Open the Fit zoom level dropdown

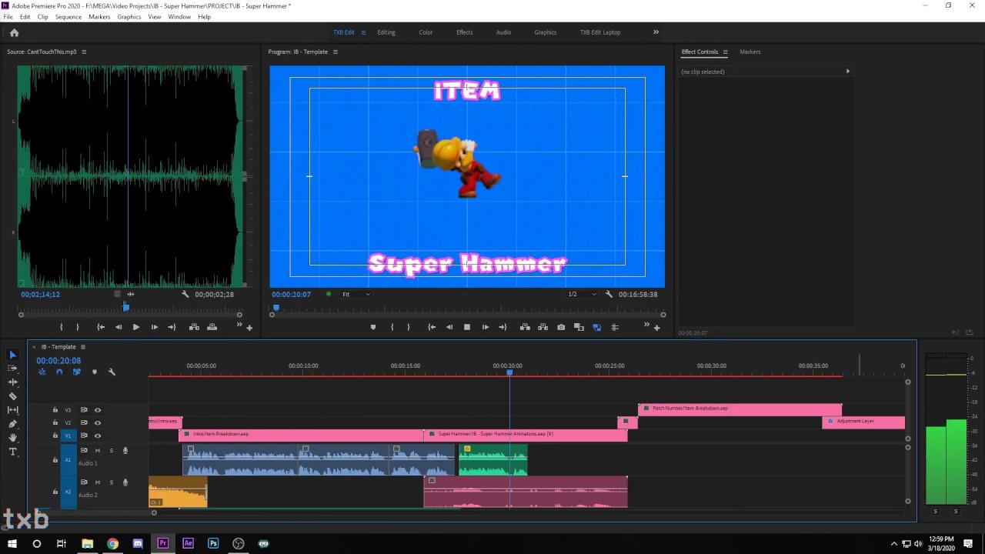point(356,294)
